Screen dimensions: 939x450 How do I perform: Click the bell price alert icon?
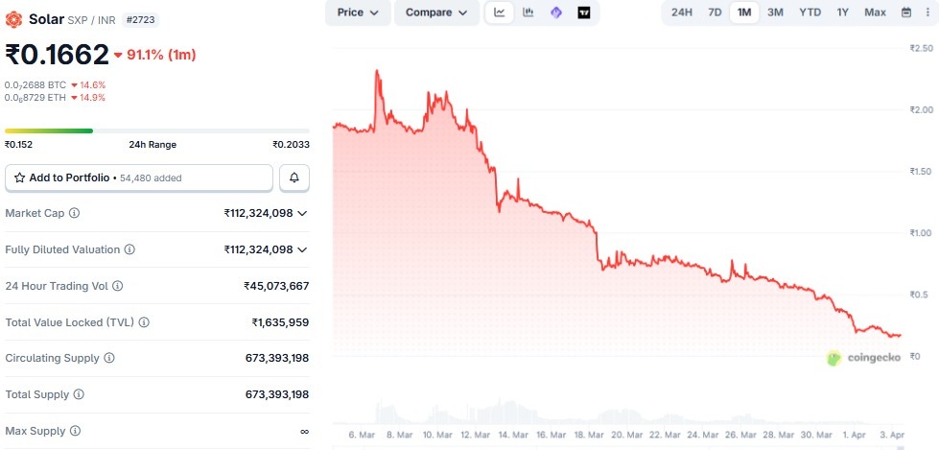point(294,178)
